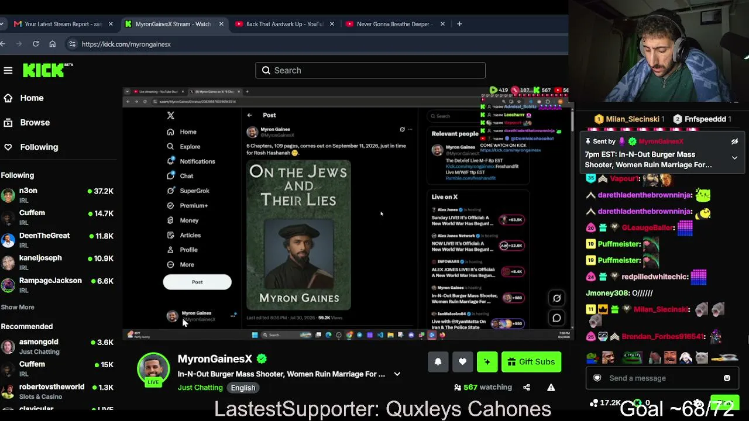Click the green verified badge beside MyronGainesX

[262, 359]
